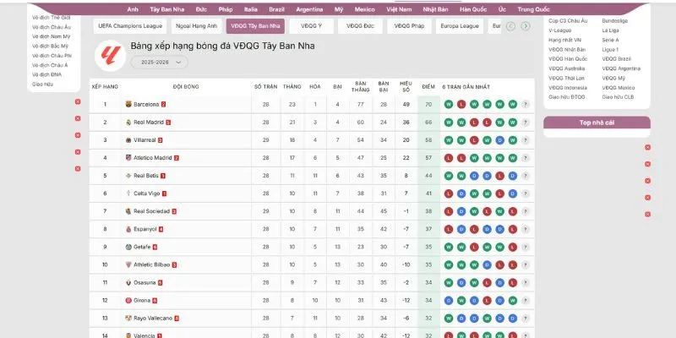676x338 pixels.
Task: Open the 2025-2026 season dropdown
Action: (159, 62)
